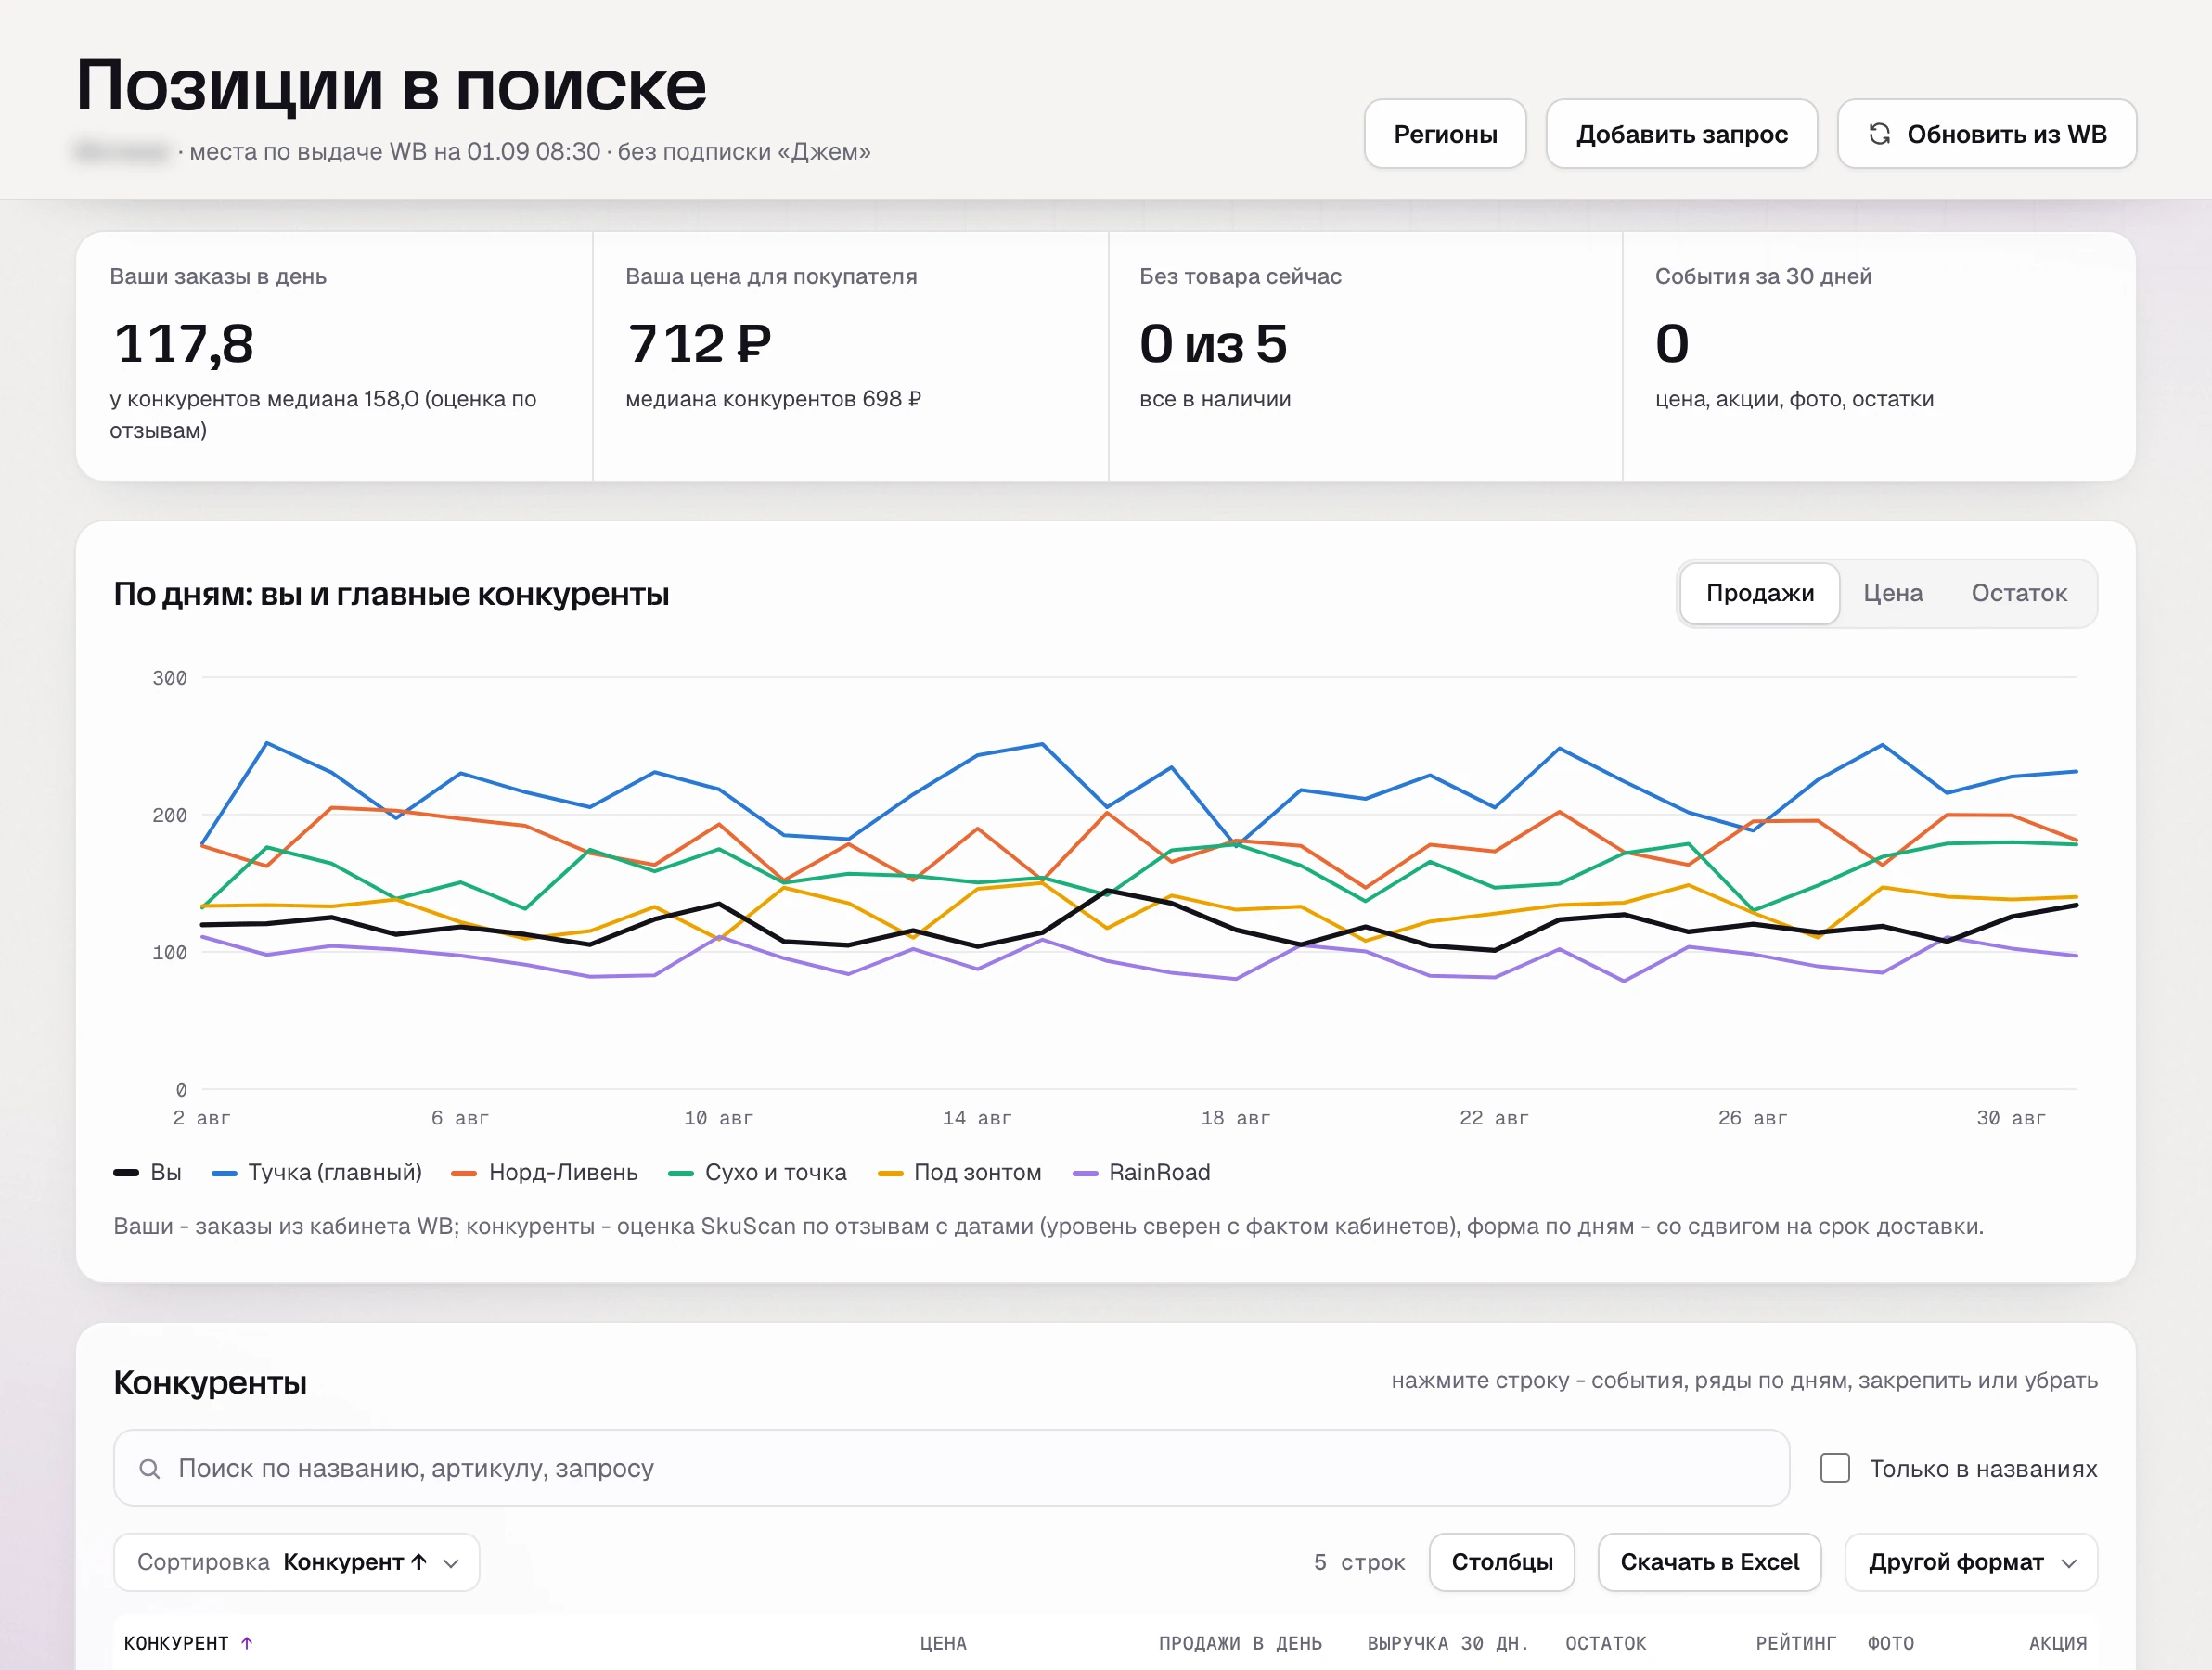Switch the chart to Продажи tab
The height and width of the screenshot is (1670, 2212).
(1760, 593)
